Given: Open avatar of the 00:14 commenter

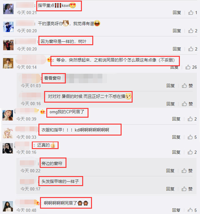Looking at the screenshot, I should coord(8,63).
